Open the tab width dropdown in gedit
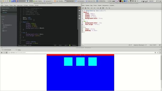 click(x=140, y=45)
